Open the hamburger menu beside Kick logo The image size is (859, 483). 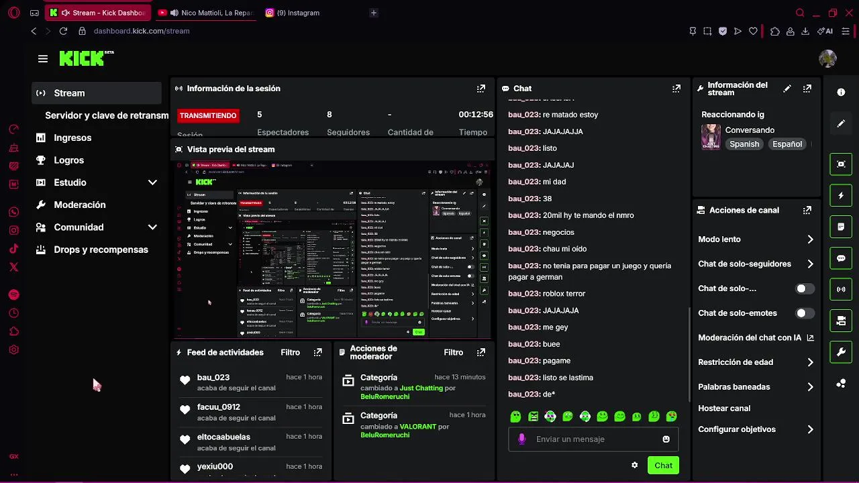43,59
